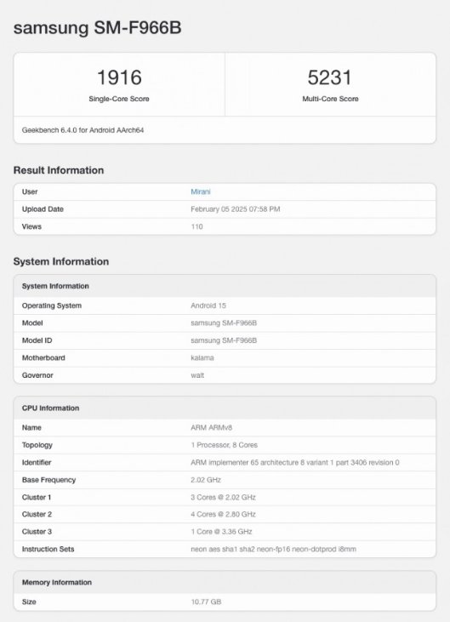
Task: Click the 'Governor' row label
Action: pos(37,375)
